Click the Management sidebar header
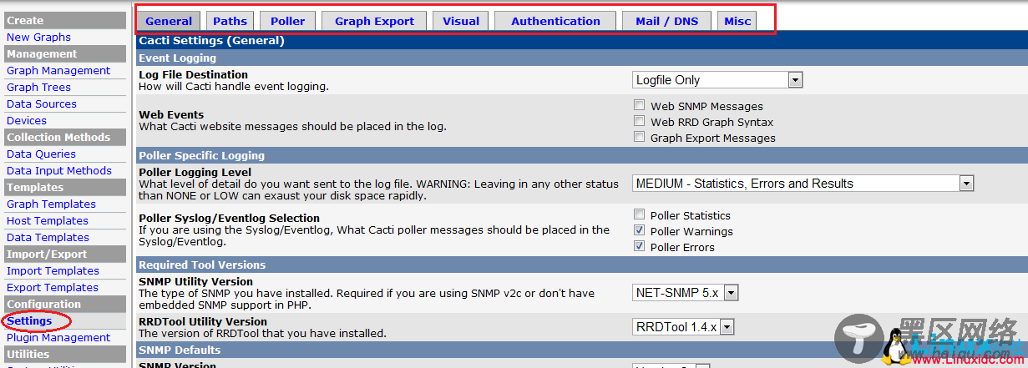 (x=64, y=53)
